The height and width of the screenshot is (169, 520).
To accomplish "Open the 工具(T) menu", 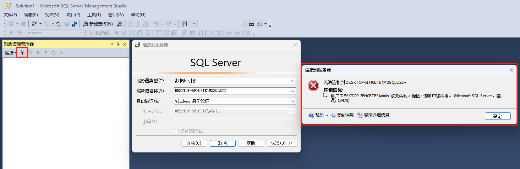I will tap(94, 15).
